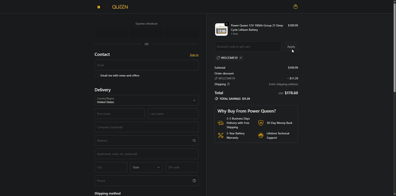396x196 pixels.
Task: Open the Country/Region dropdown
Action: click(147, 100)
